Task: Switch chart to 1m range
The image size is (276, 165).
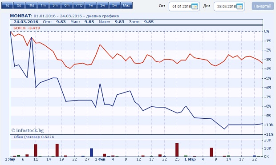Action: tap(43, 5)
